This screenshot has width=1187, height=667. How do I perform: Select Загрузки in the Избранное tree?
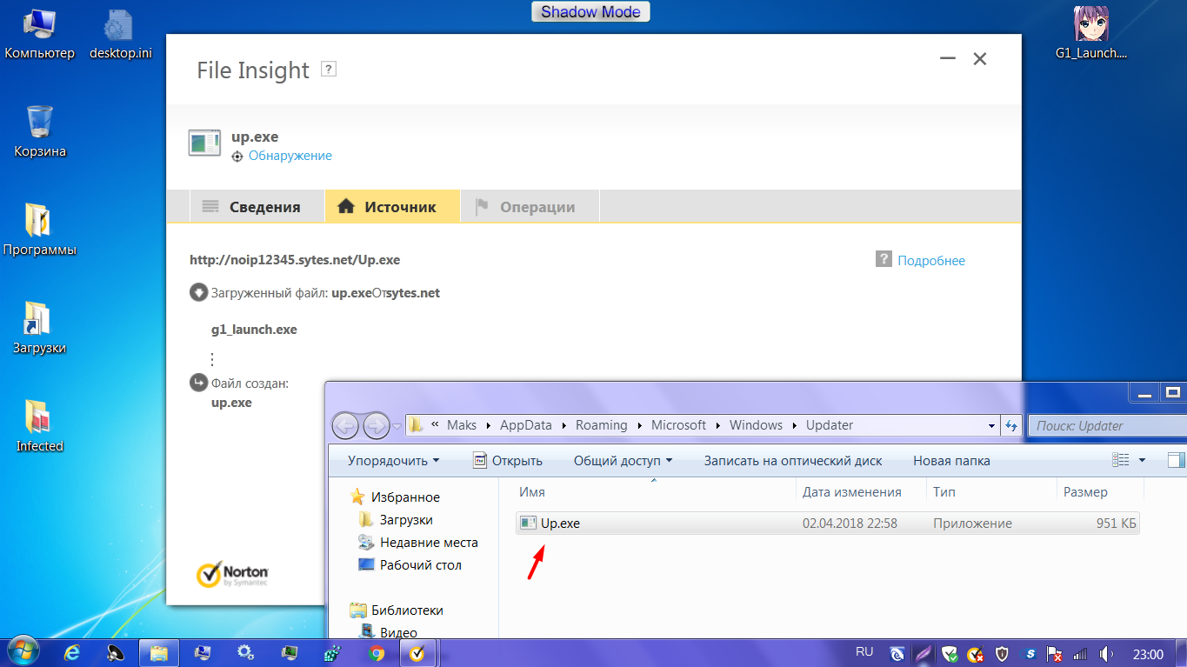pos(406,520)
